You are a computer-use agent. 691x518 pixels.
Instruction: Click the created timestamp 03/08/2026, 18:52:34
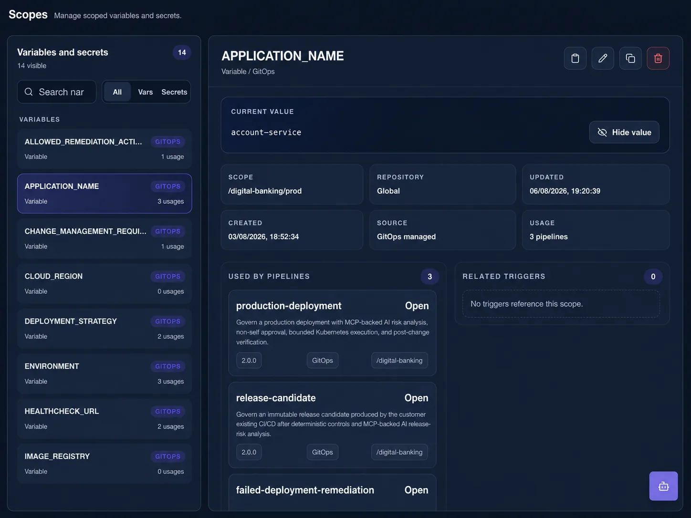263,237
